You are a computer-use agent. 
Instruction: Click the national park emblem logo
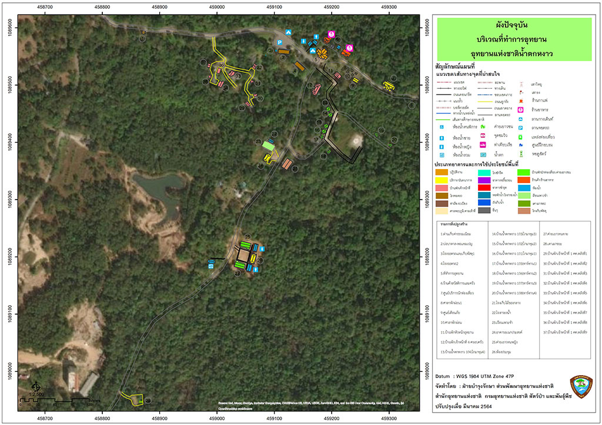pos(581,388)
